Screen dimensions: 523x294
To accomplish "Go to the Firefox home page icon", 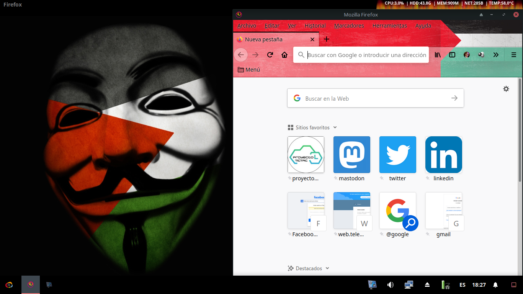I will [284, 55].
